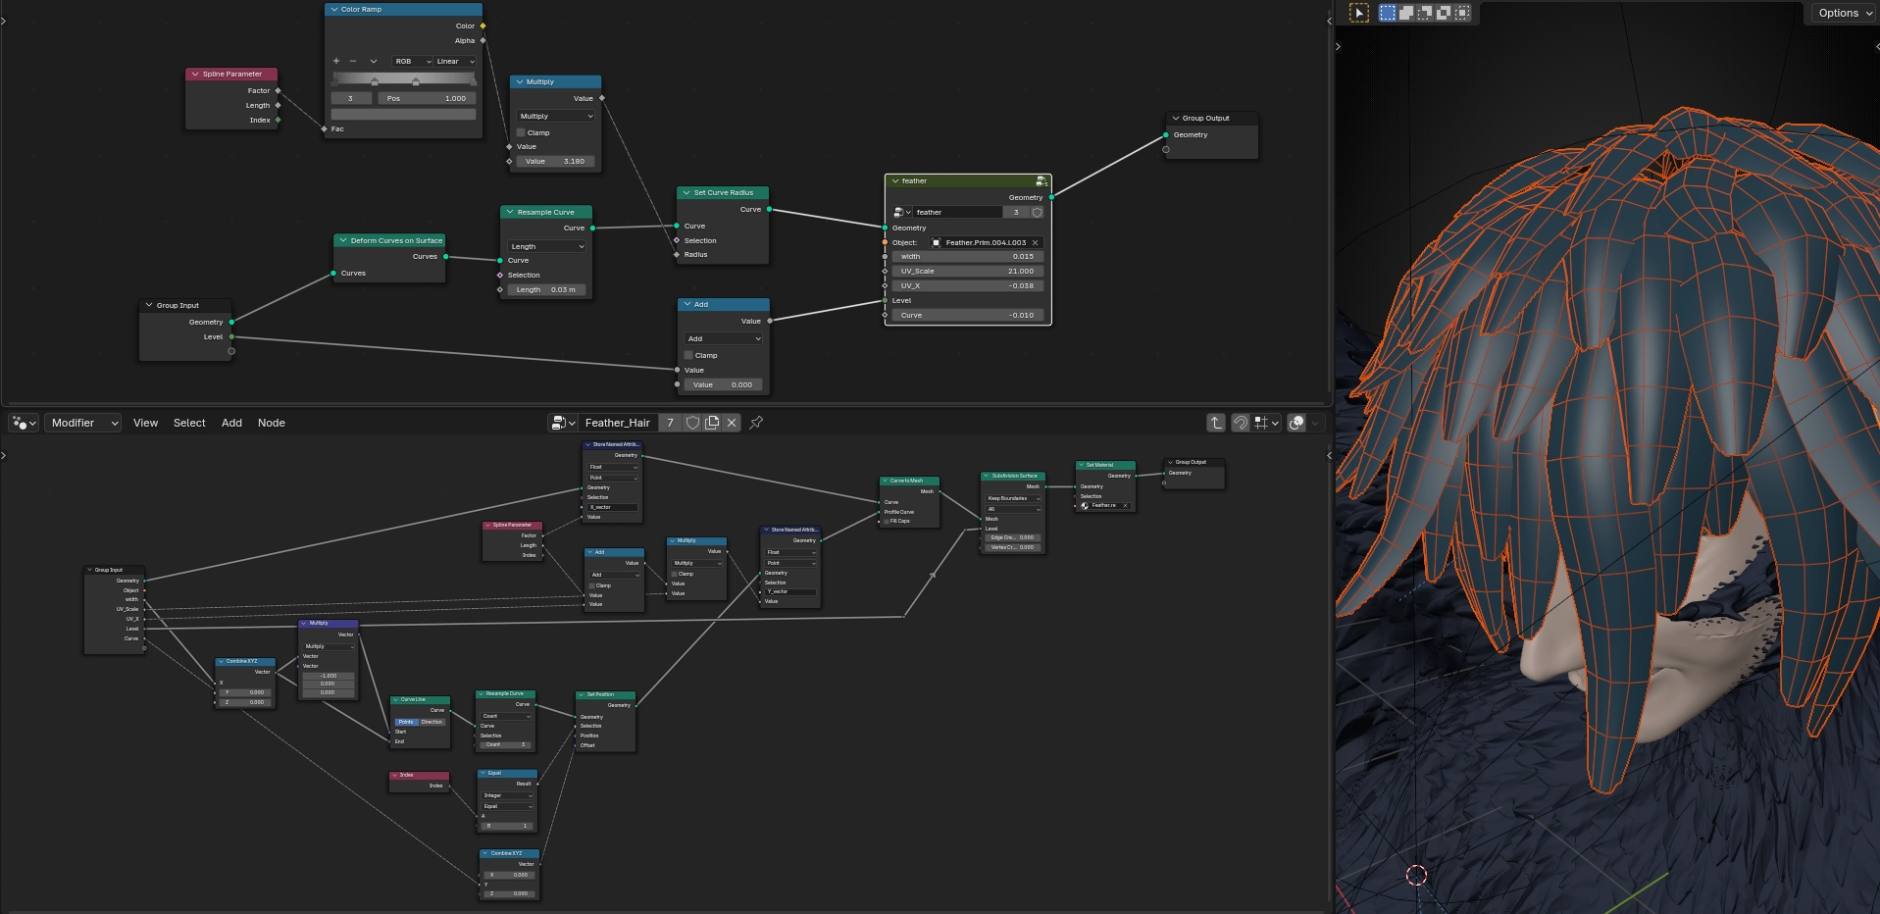Toggle fake user shield for Feather_Hair
Image resolution: width=1880 pixels, height=914 pixels.
click(x=692, y=423)
